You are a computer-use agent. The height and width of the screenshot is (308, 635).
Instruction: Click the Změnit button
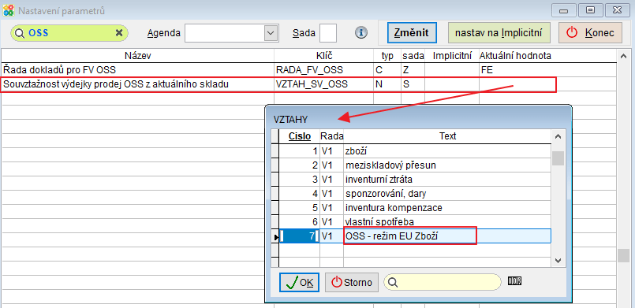(412, 33)
